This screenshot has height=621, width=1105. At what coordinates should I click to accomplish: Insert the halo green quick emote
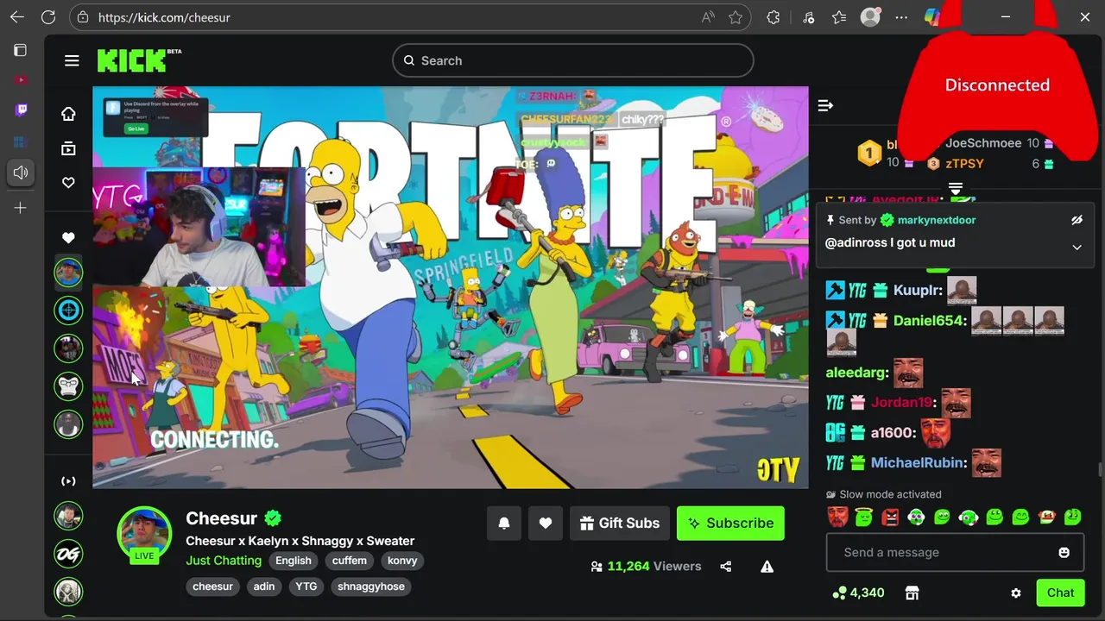tap(863, 517)
